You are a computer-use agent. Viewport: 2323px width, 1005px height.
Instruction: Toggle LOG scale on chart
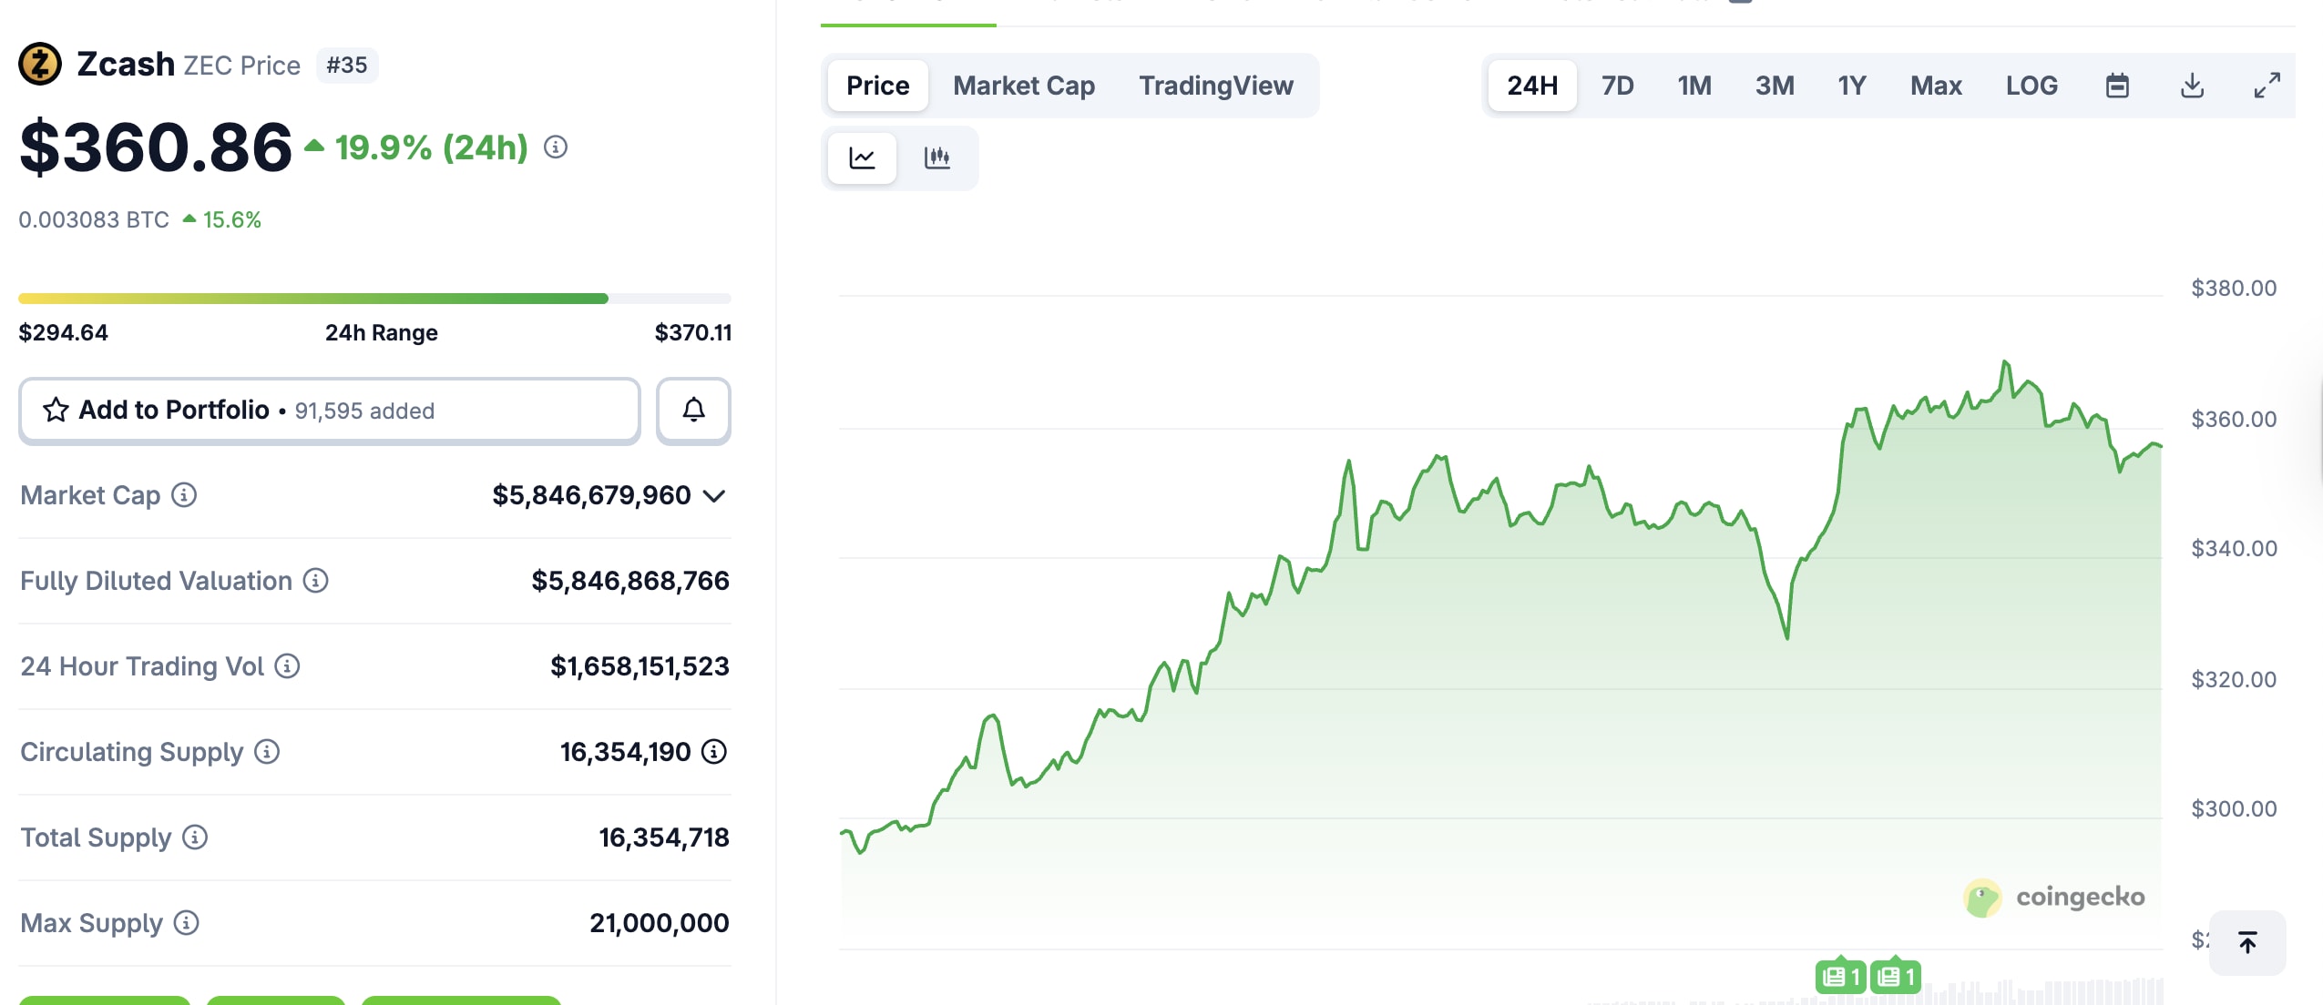2031,86
